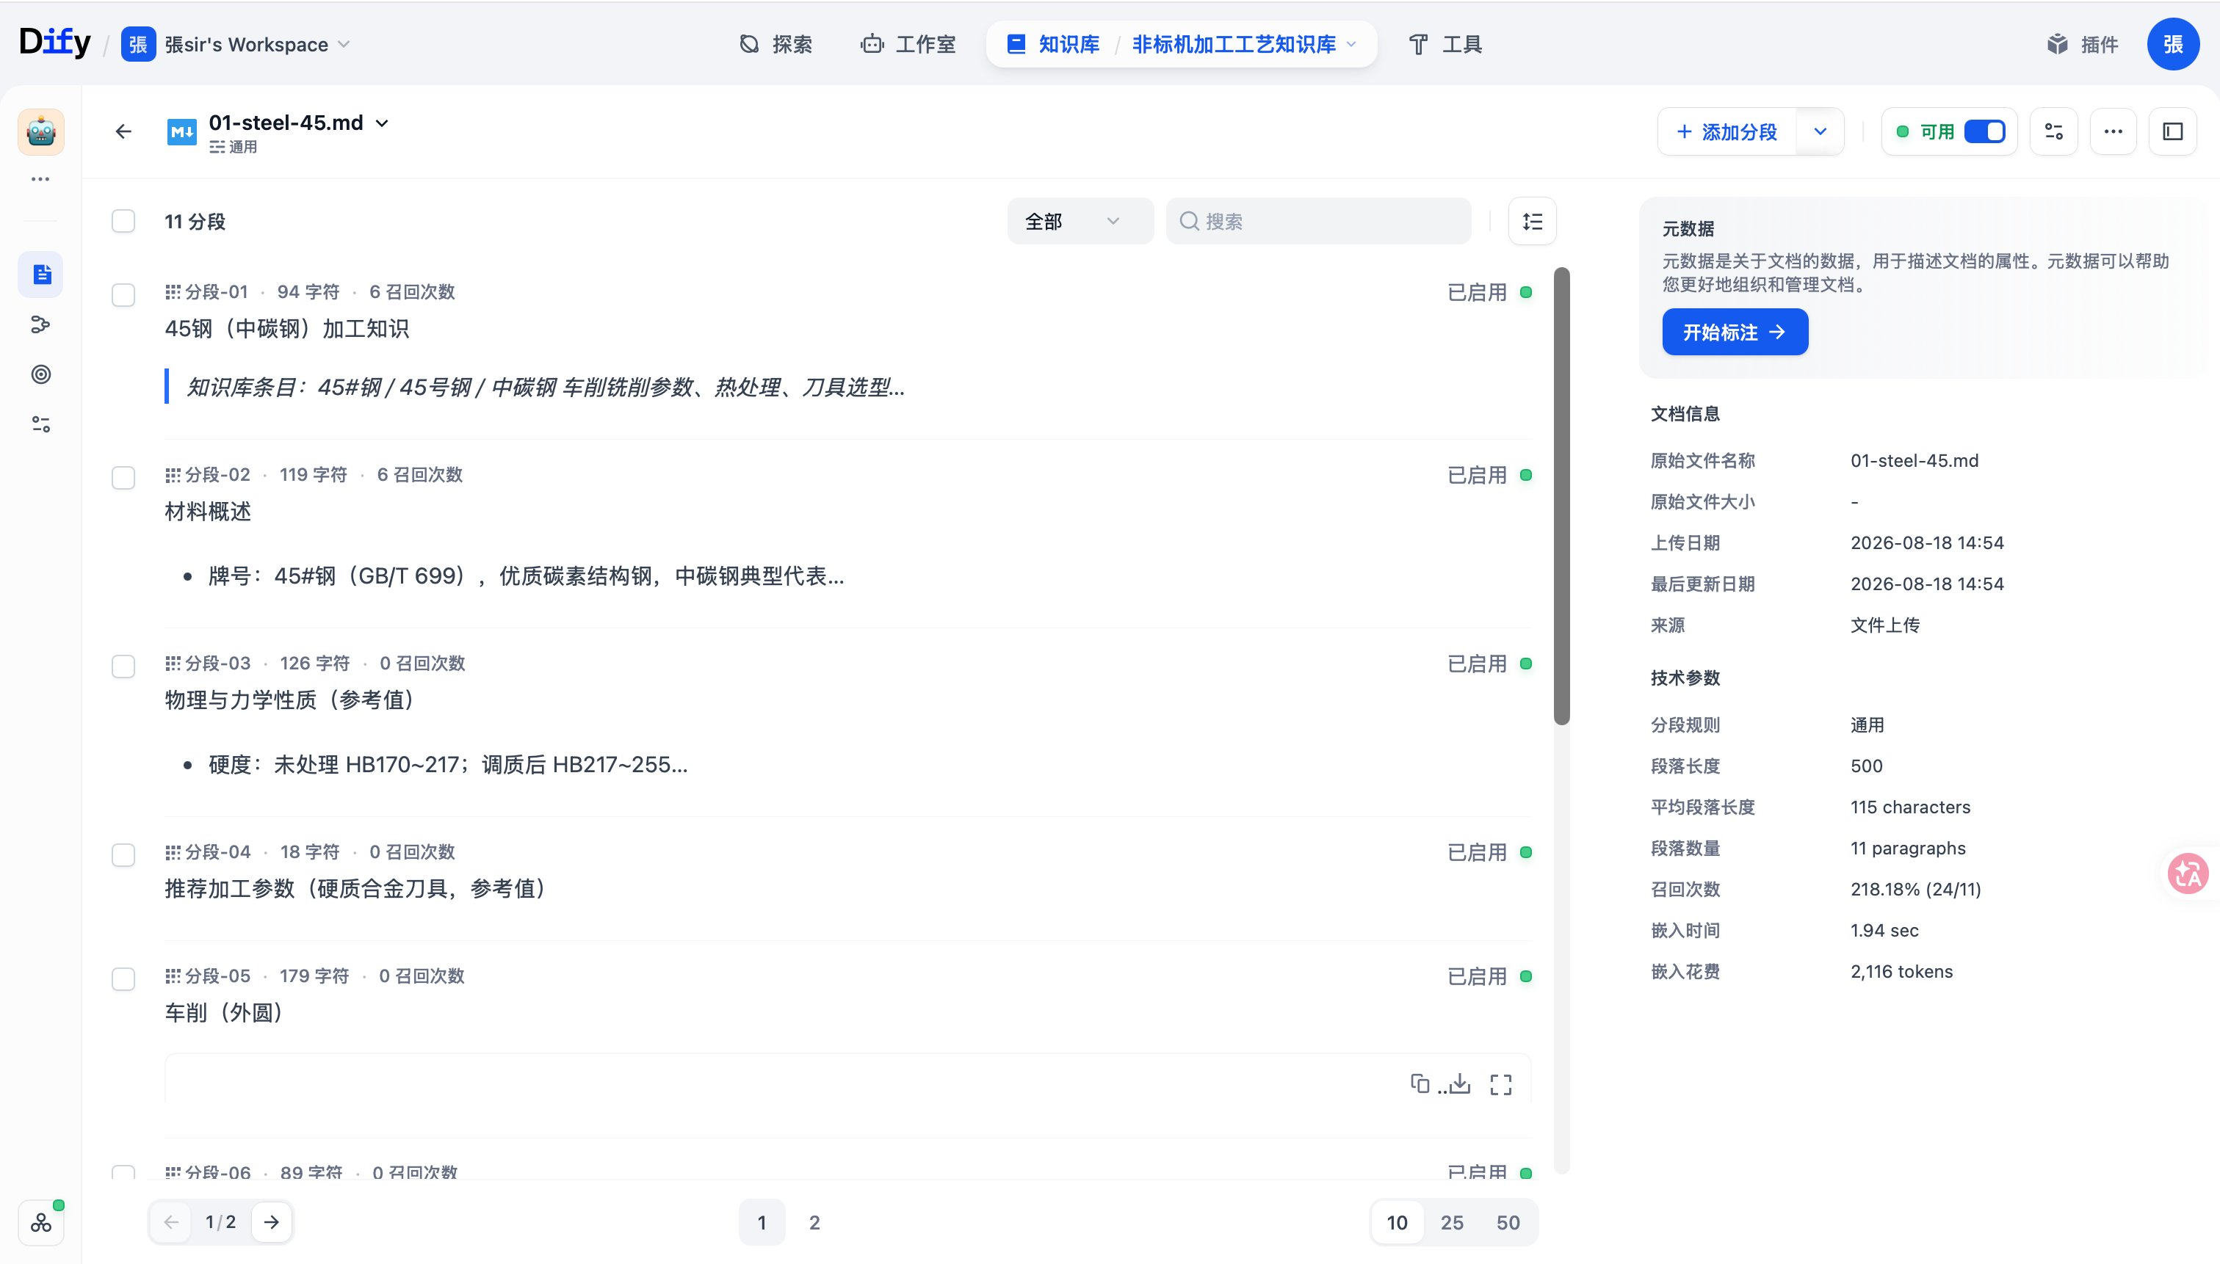Open the settings sliders icon in sidebar
The image size is (2220, 1264).
pos(41,424)
